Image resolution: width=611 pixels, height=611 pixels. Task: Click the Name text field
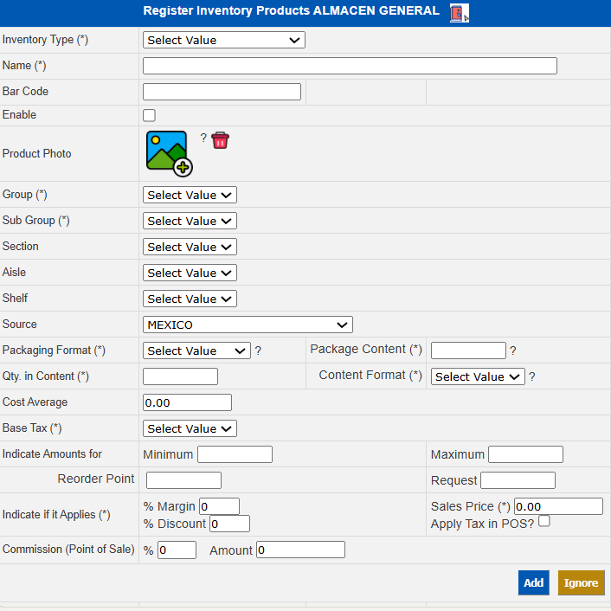point(350,66)
